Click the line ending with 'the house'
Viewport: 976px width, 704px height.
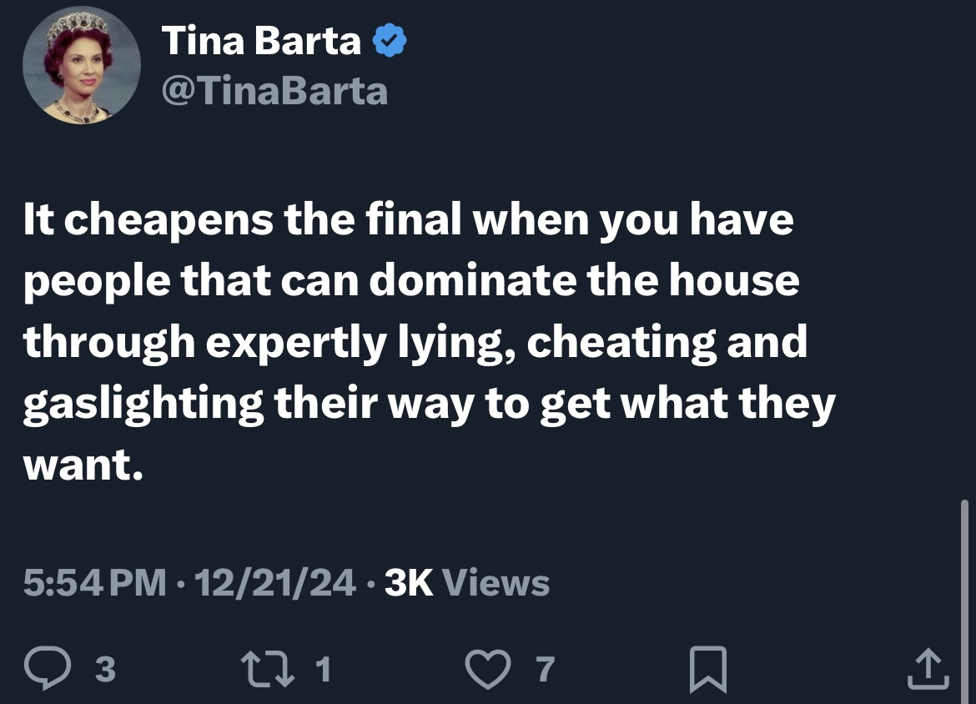coord(411,281)
